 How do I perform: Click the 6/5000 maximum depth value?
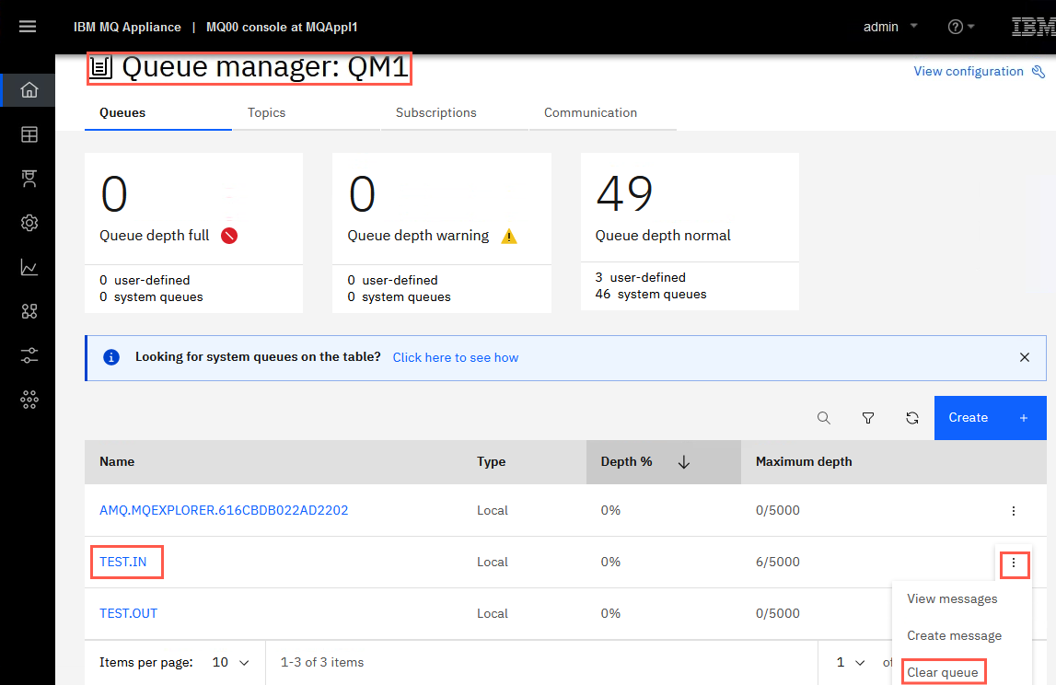point(777,562)
